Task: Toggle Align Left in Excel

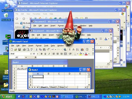Action: (x=54, y=54)
